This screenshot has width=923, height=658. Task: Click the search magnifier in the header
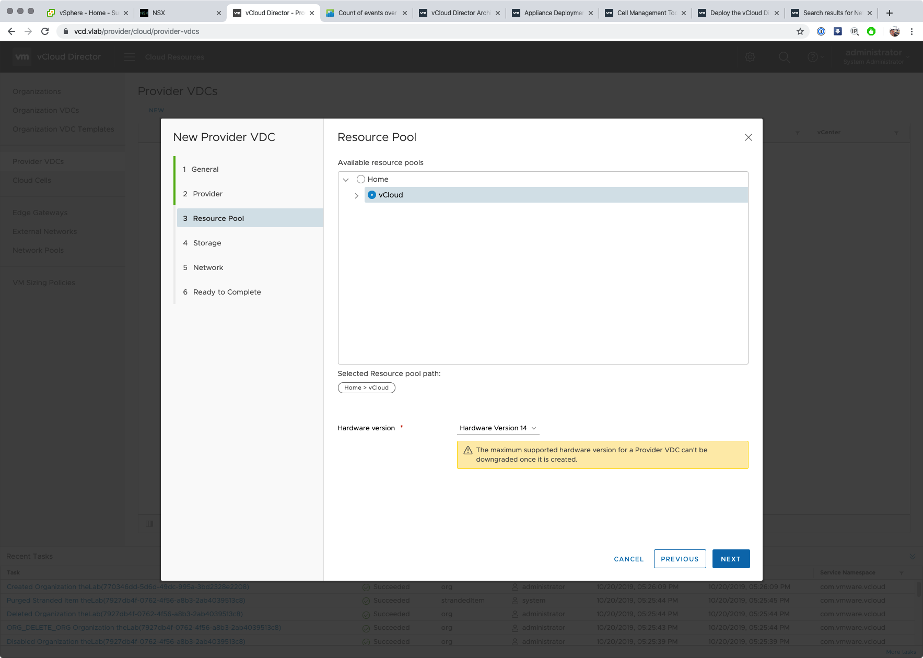(784, 57)
